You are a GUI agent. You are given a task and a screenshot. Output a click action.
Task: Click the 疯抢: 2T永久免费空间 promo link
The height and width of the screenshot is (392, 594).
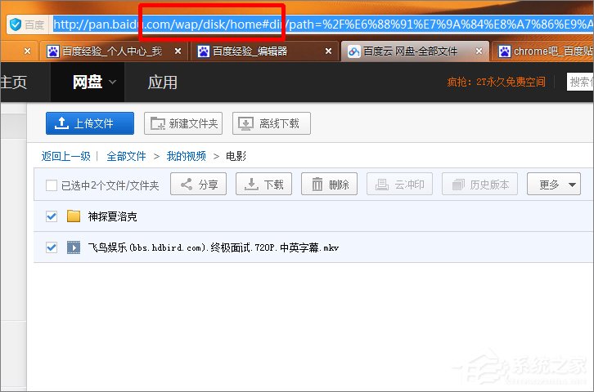[496, 82]
